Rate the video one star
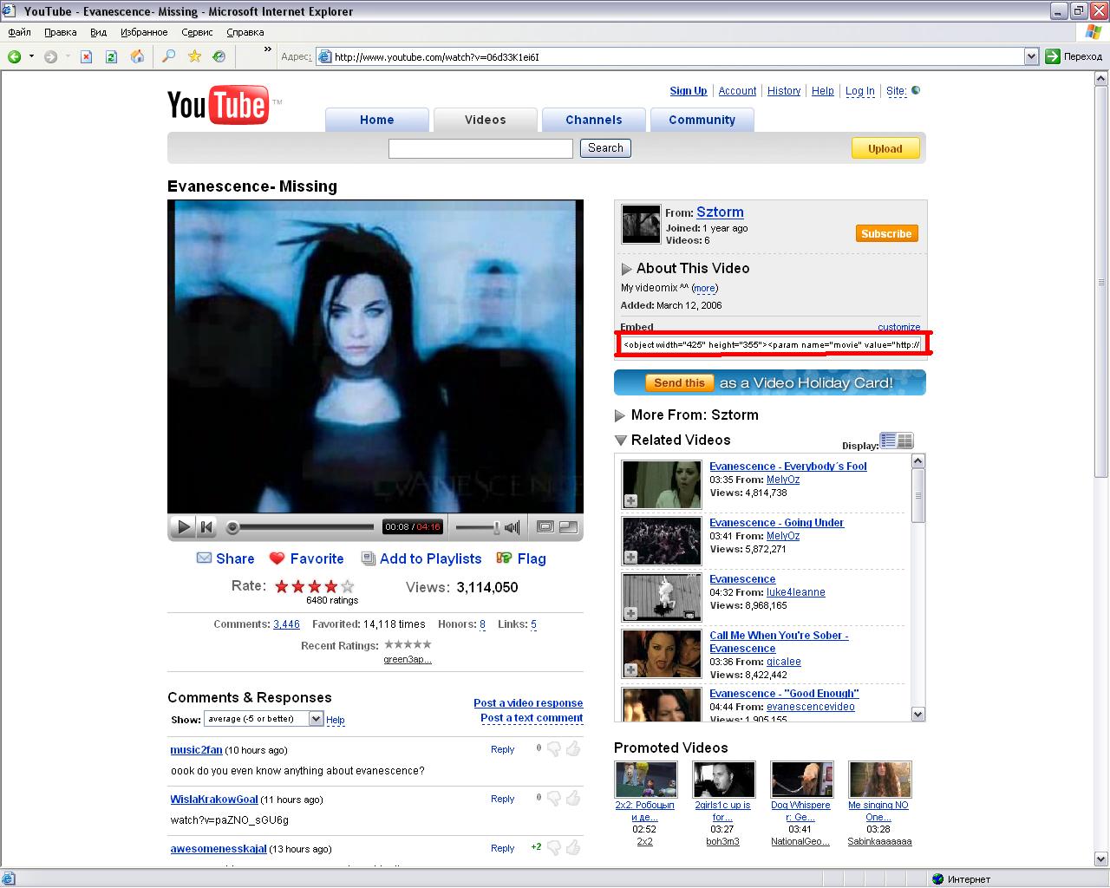The width and height of the screenshot is (1110, 888). click(x=282, y=586)
